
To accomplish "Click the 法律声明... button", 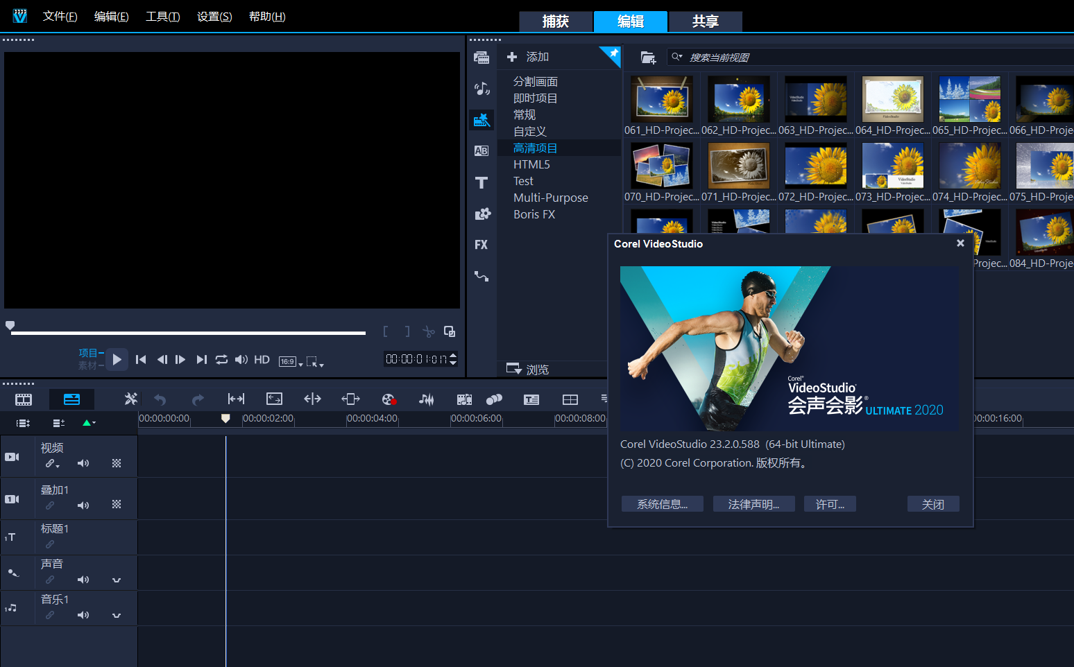I will point(753,504).
